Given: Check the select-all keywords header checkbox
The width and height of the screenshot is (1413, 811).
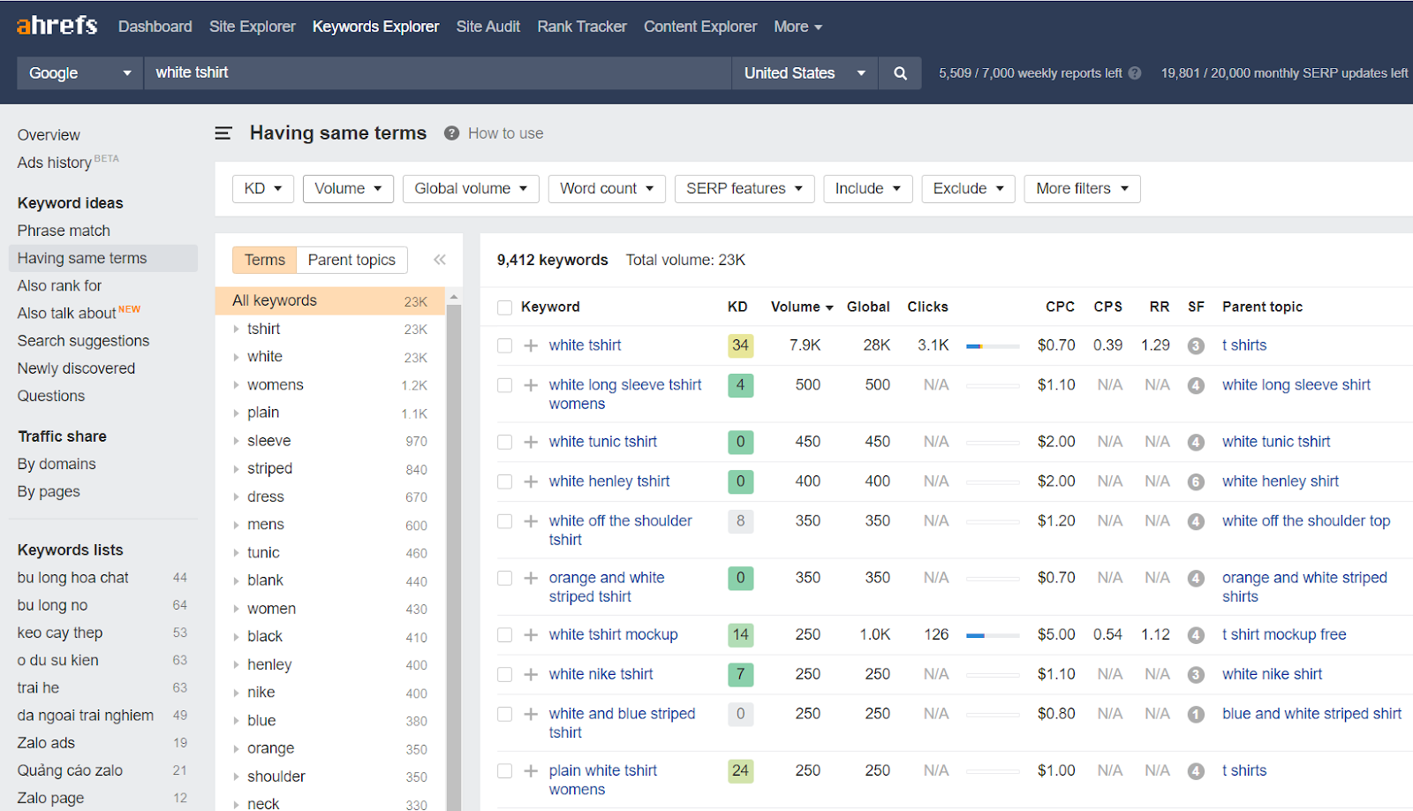Looking at the screenshot, I should click(x=504, y=307).
